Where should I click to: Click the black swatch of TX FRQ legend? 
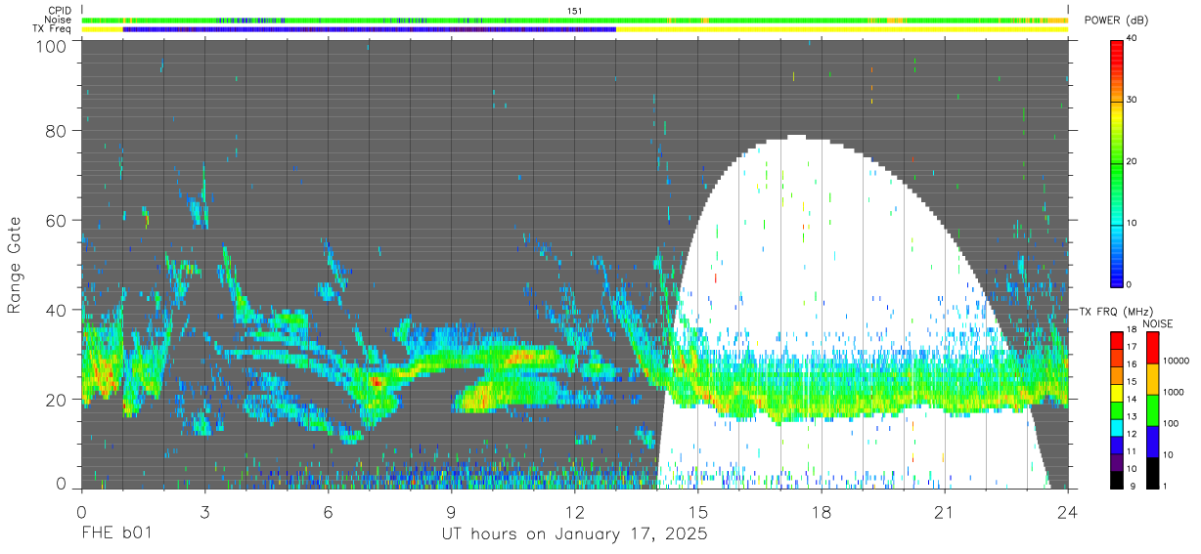[1117, 480]
